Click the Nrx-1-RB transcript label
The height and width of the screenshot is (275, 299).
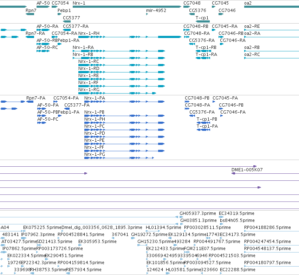(83, 55)
